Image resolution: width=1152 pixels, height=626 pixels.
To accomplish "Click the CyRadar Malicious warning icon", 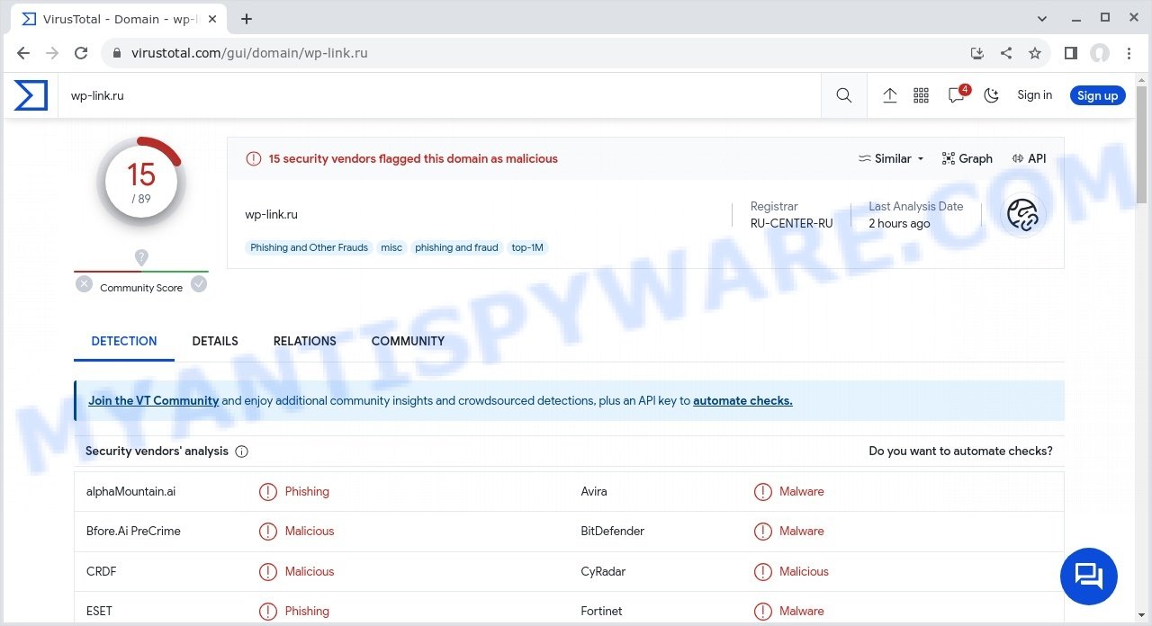I will (x=763, y=572).
